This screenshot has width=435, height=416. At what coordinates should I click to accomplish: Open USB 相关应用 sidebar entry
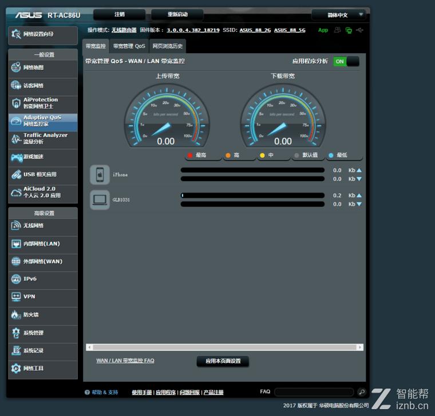click(43, 174)
